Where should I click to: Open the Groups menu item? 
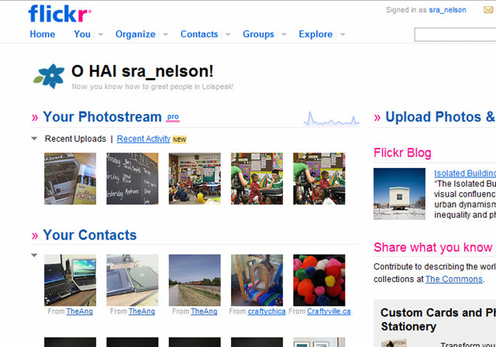pyautogui.click(x=258, y=34)
